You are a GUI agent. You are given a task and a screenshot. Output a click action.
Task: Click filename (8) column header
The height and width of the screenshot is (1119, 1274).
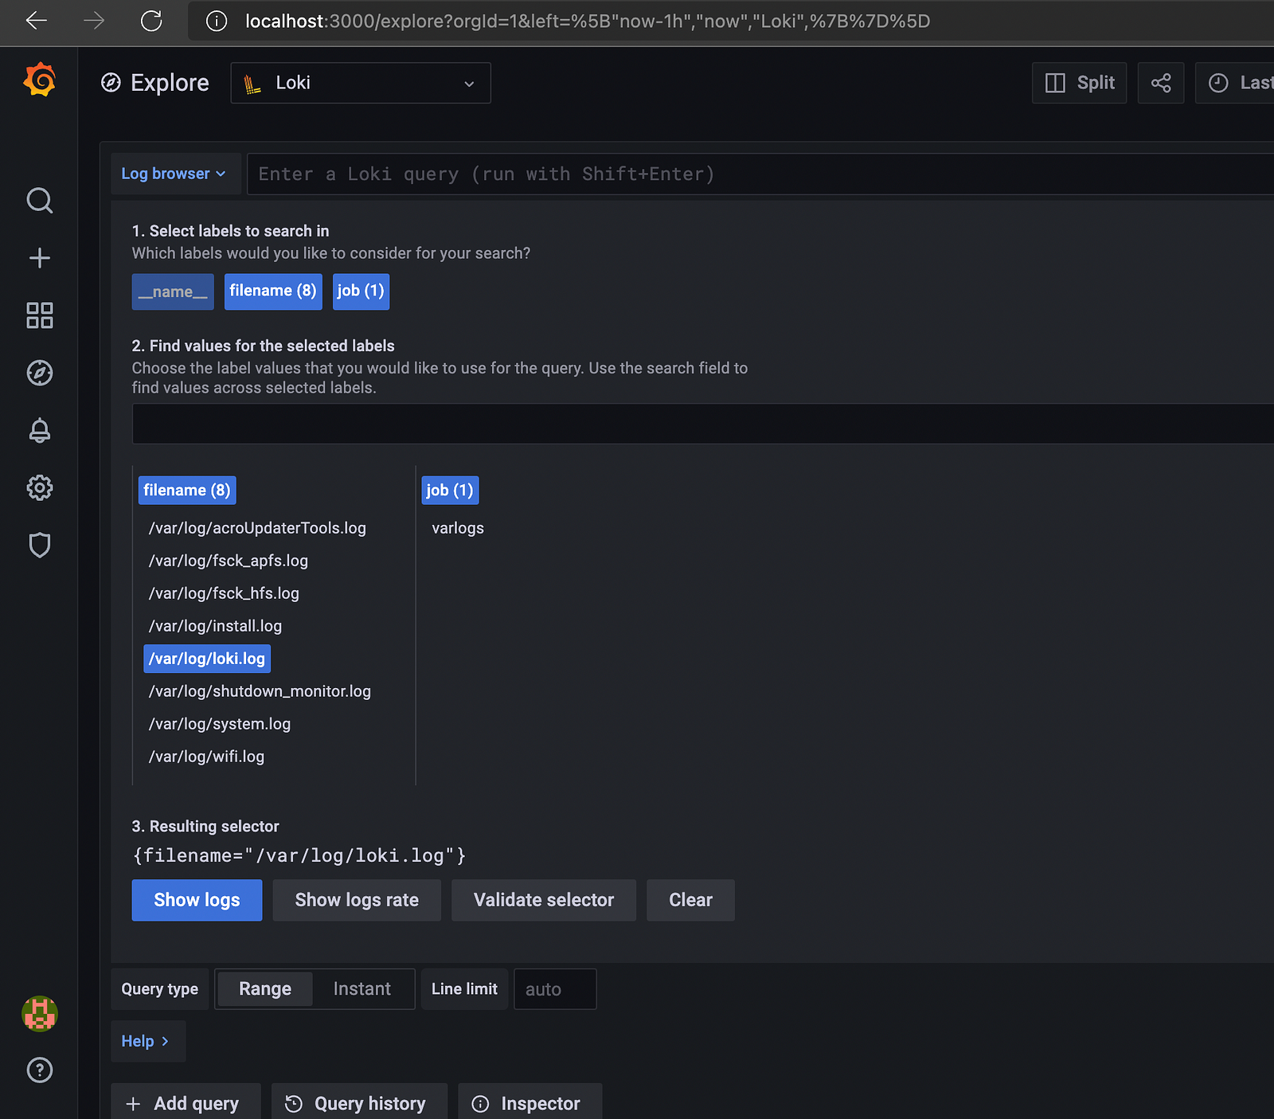click(187, 491)
